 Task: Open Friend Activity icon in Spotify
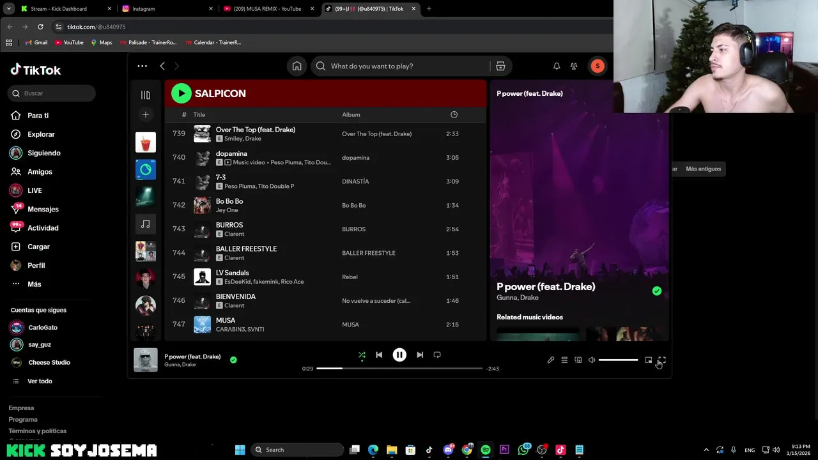574,66
